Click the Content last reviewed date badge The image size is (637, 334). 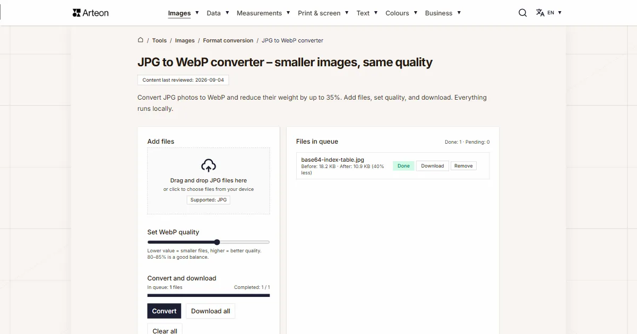pos(183,80)
